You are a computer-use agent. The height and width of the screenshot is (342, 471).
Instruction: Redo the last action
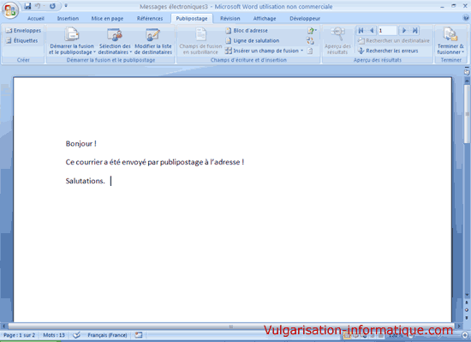coord(52,6)
